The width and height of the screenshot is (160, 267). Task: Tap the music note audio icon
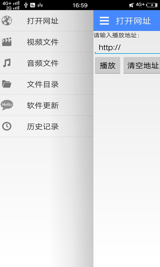[x=7, y=63]
